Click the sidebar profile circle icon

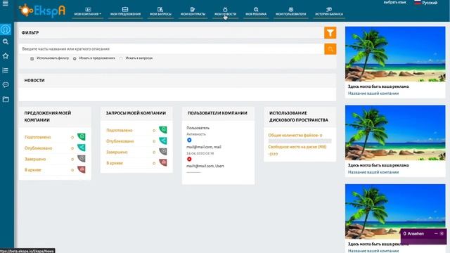pos(6,30)
